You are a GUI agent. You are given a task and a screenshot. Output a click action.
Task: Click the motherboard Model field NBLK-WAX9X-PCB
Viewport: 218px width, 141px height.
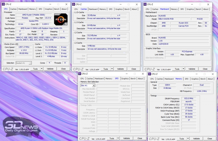[x=174, y=19]
